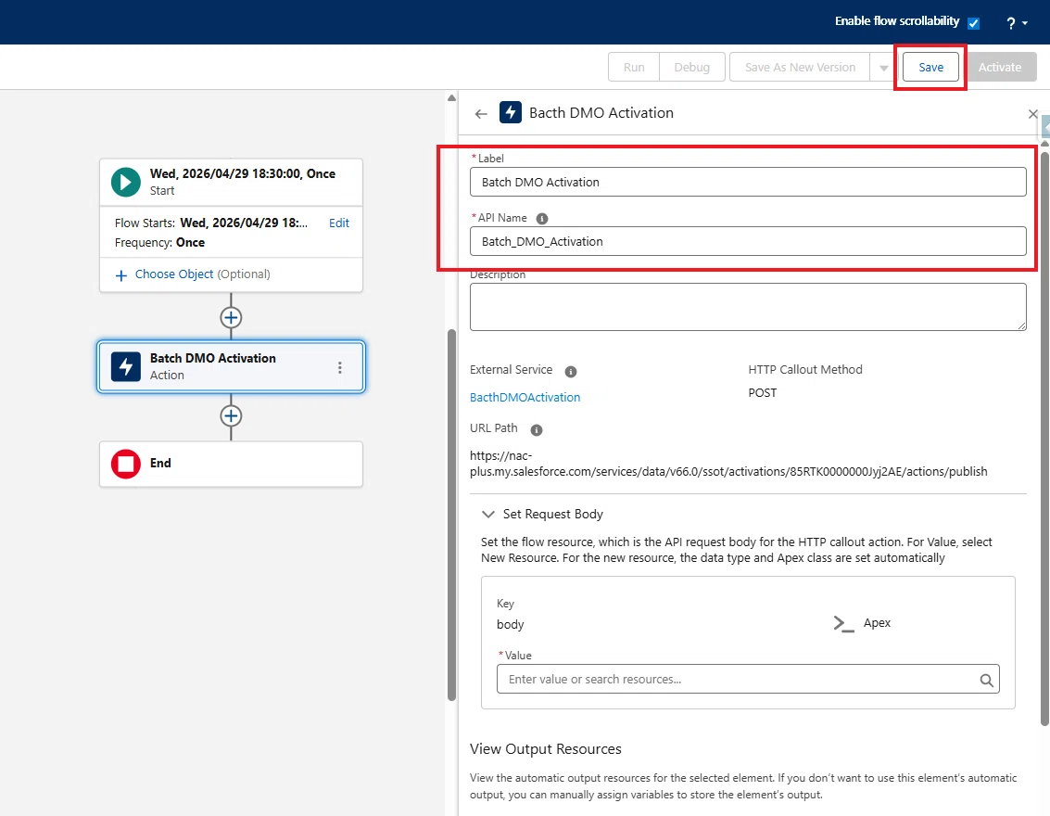This screenshot has width=1050, height=816.
Task: Click the URL Path value text
Action: 727,464
